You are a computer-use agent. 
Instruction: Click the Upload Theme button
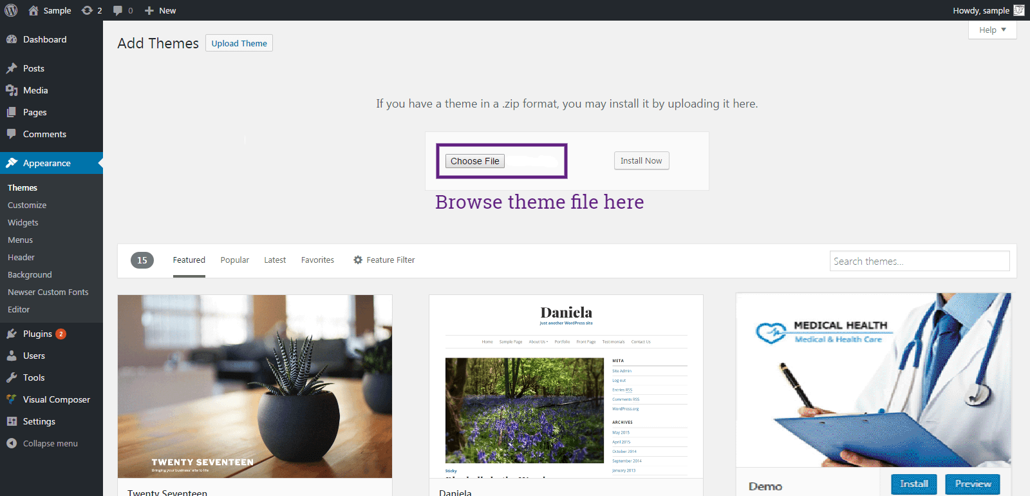pos(239,43)
